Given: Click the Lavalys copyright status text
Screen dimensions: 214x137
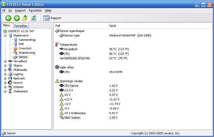Looking at the screenshot, I should coord(155,133).
